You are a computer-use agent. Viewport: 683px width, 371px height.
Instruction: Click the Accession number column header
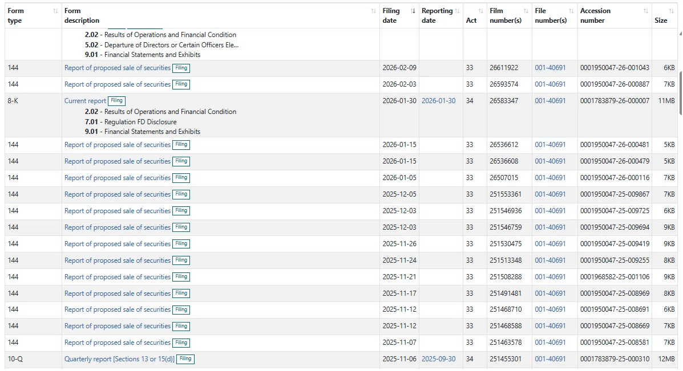click(x=615, y=15)
